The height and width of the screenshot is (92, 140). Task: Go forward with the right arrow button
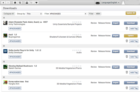coord(8,3)
